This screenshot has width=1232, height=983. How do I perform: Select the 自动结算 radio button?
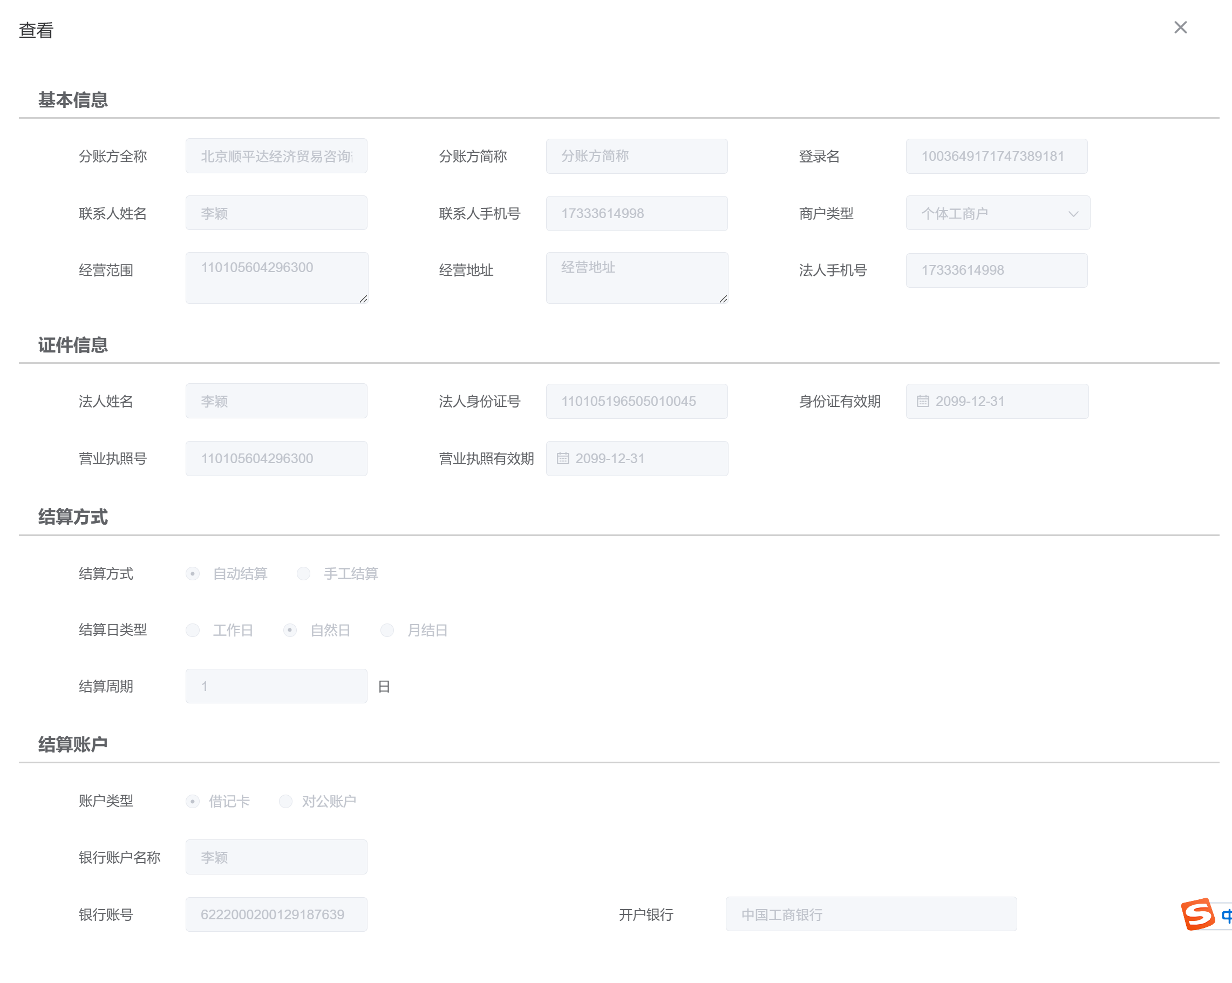[x=193, y=573]
